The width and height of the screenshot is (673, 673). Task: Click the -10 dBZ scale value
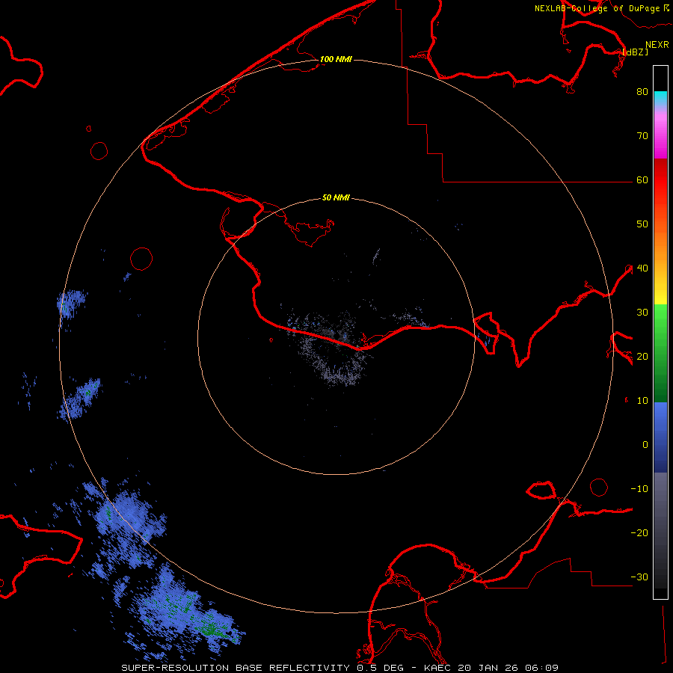(639, 489)
